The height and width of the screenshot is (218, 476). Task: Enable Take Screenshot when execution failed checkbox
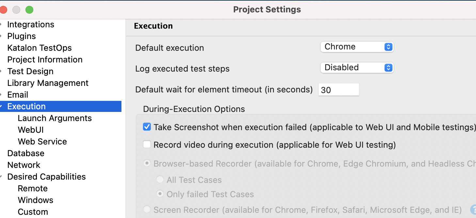point(147,127)
